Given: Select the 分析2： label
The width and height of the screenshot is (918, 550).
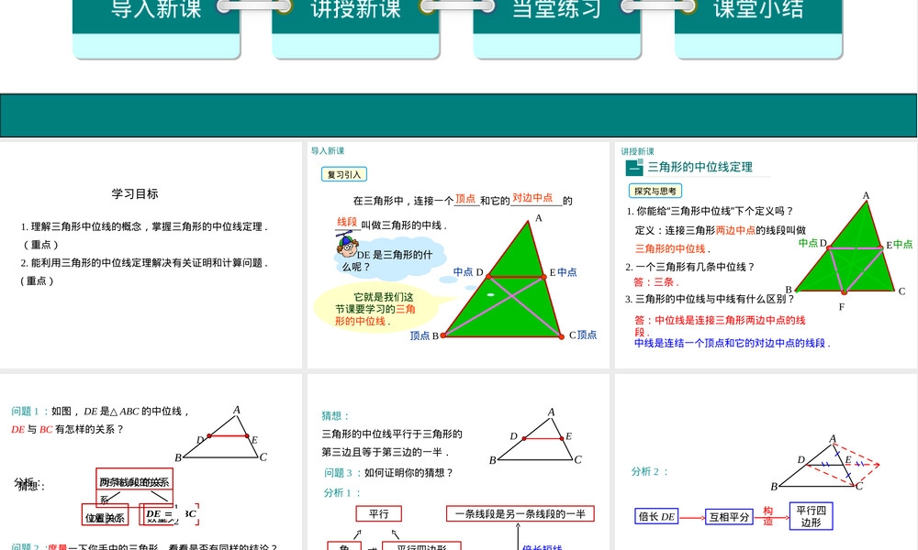Looking at the screenshot, I should point(649,471).
